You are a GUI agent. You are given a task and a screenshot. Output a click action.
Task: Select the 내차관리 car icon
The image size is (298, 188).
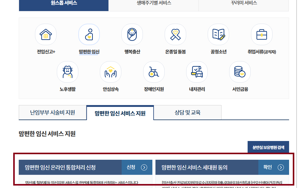(197, 71)
